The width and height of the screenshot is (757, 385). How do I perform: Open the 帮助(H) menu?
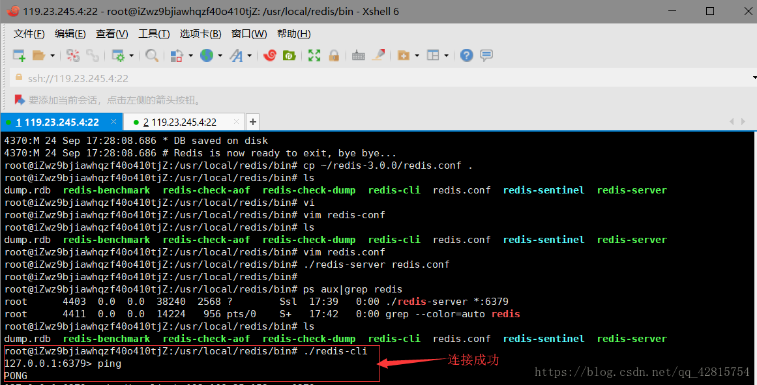click(293, 34)
